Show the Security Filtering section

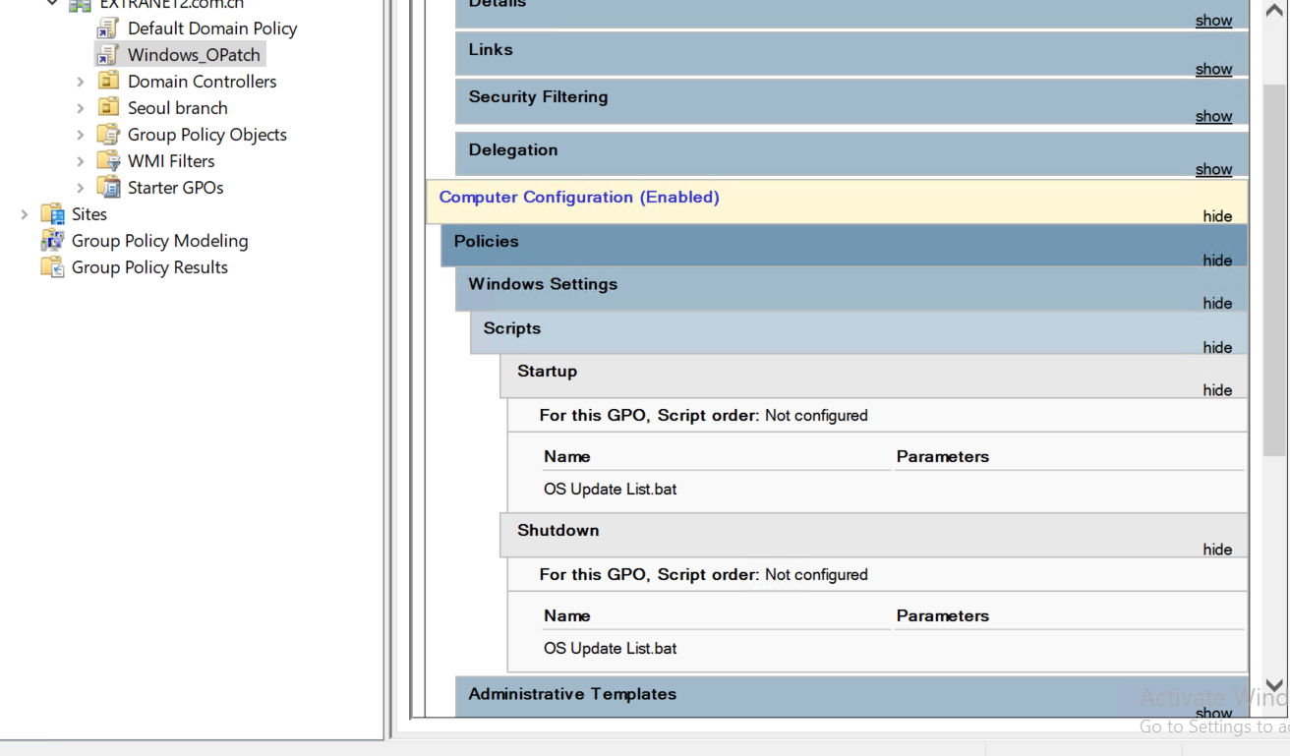click(1213, 116)
